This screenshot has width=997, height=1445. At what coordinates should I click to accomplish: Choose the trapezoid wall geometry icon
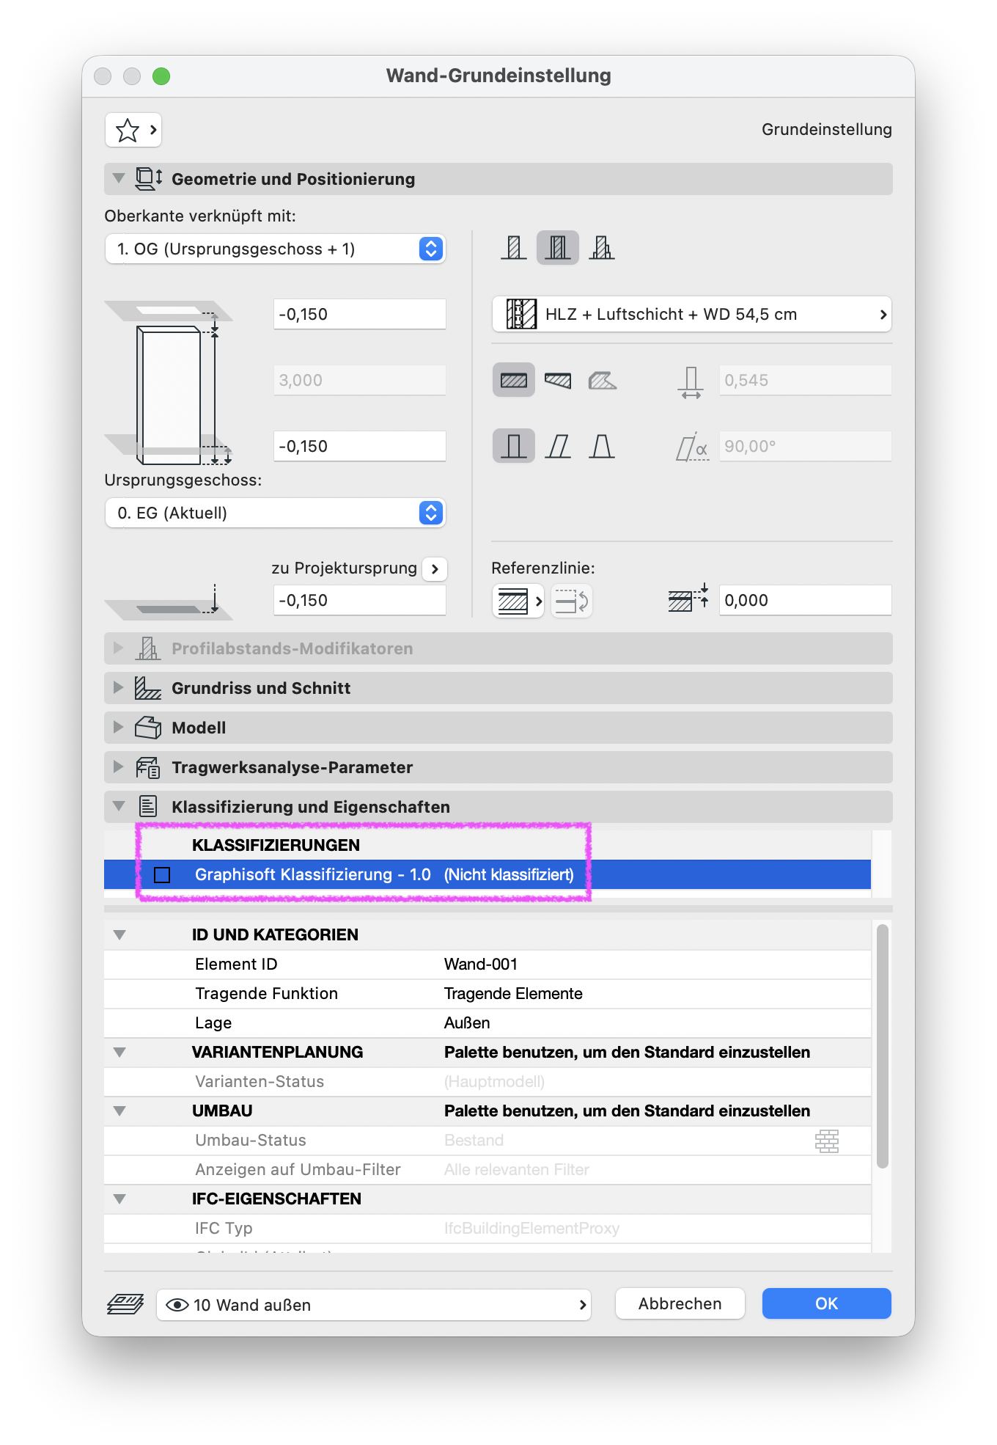558,380
